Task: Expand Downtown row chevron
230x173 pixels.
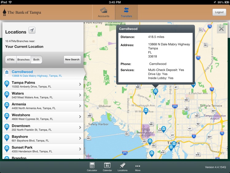Action: click(80, 128)
